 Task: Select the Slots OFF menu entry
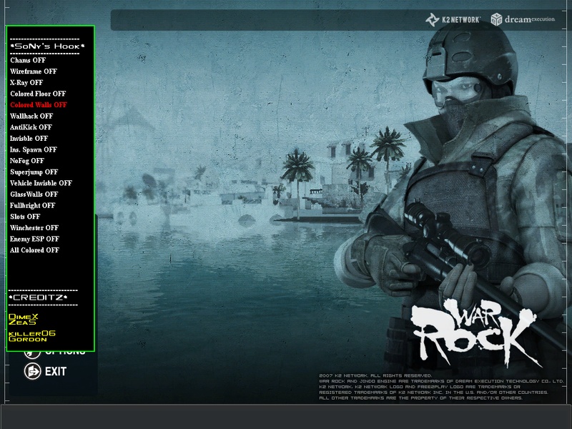click(25, 217)
